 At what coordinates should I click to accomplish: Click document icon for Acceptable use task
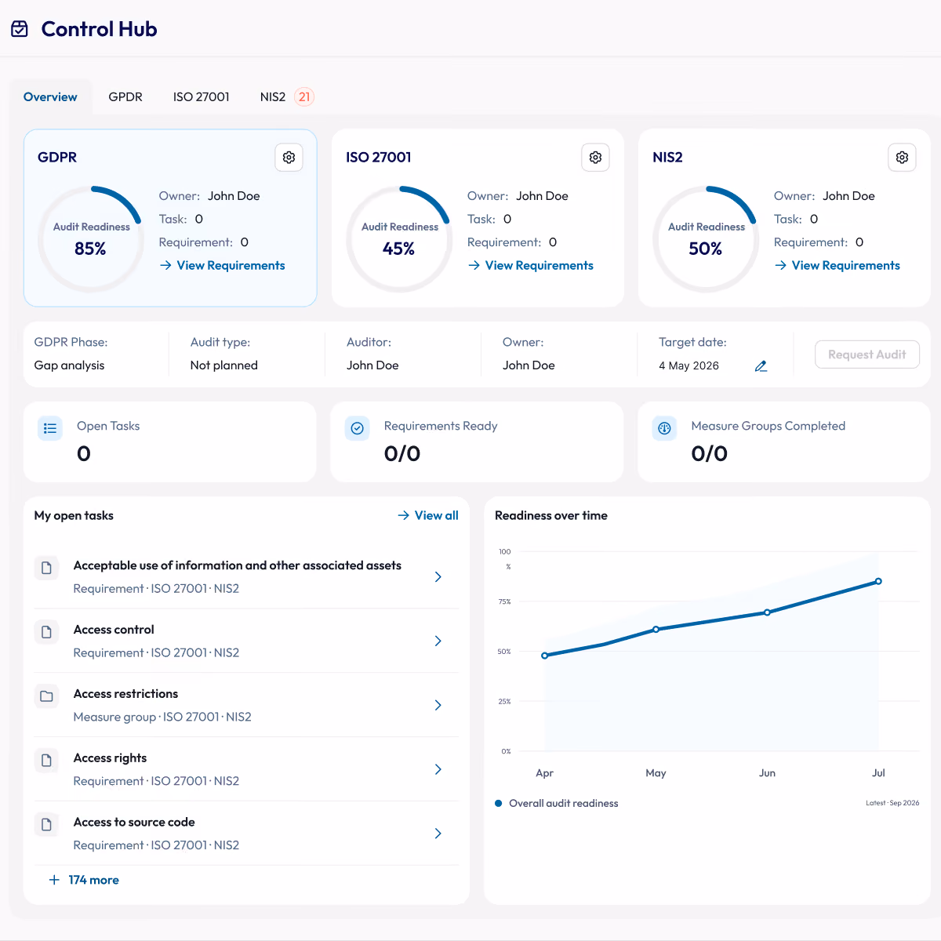[x=46, y=568]
